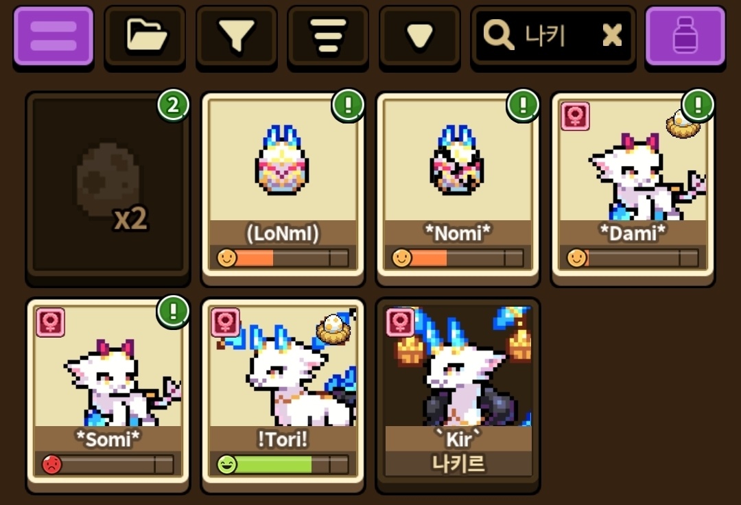Select the stacked x2 unknown egg card

click(x=108, y=189)
